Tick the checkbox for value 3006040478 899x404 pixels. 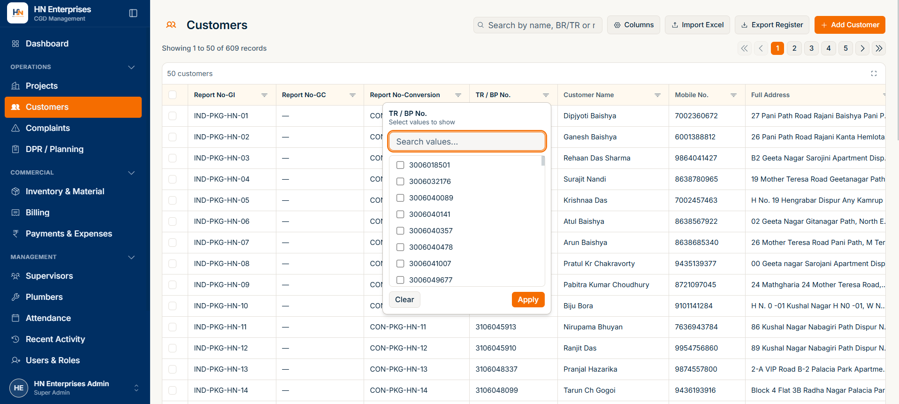[400, 247]
